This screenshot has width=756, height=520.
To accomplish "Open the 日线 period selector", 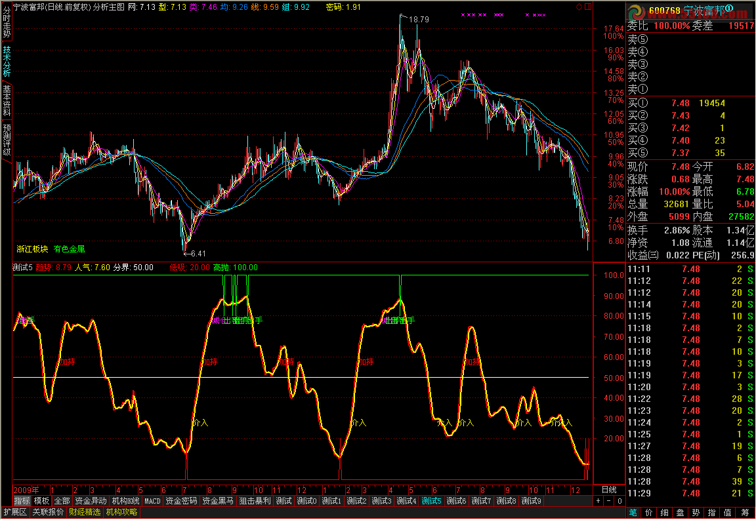I will pos(608,490).
